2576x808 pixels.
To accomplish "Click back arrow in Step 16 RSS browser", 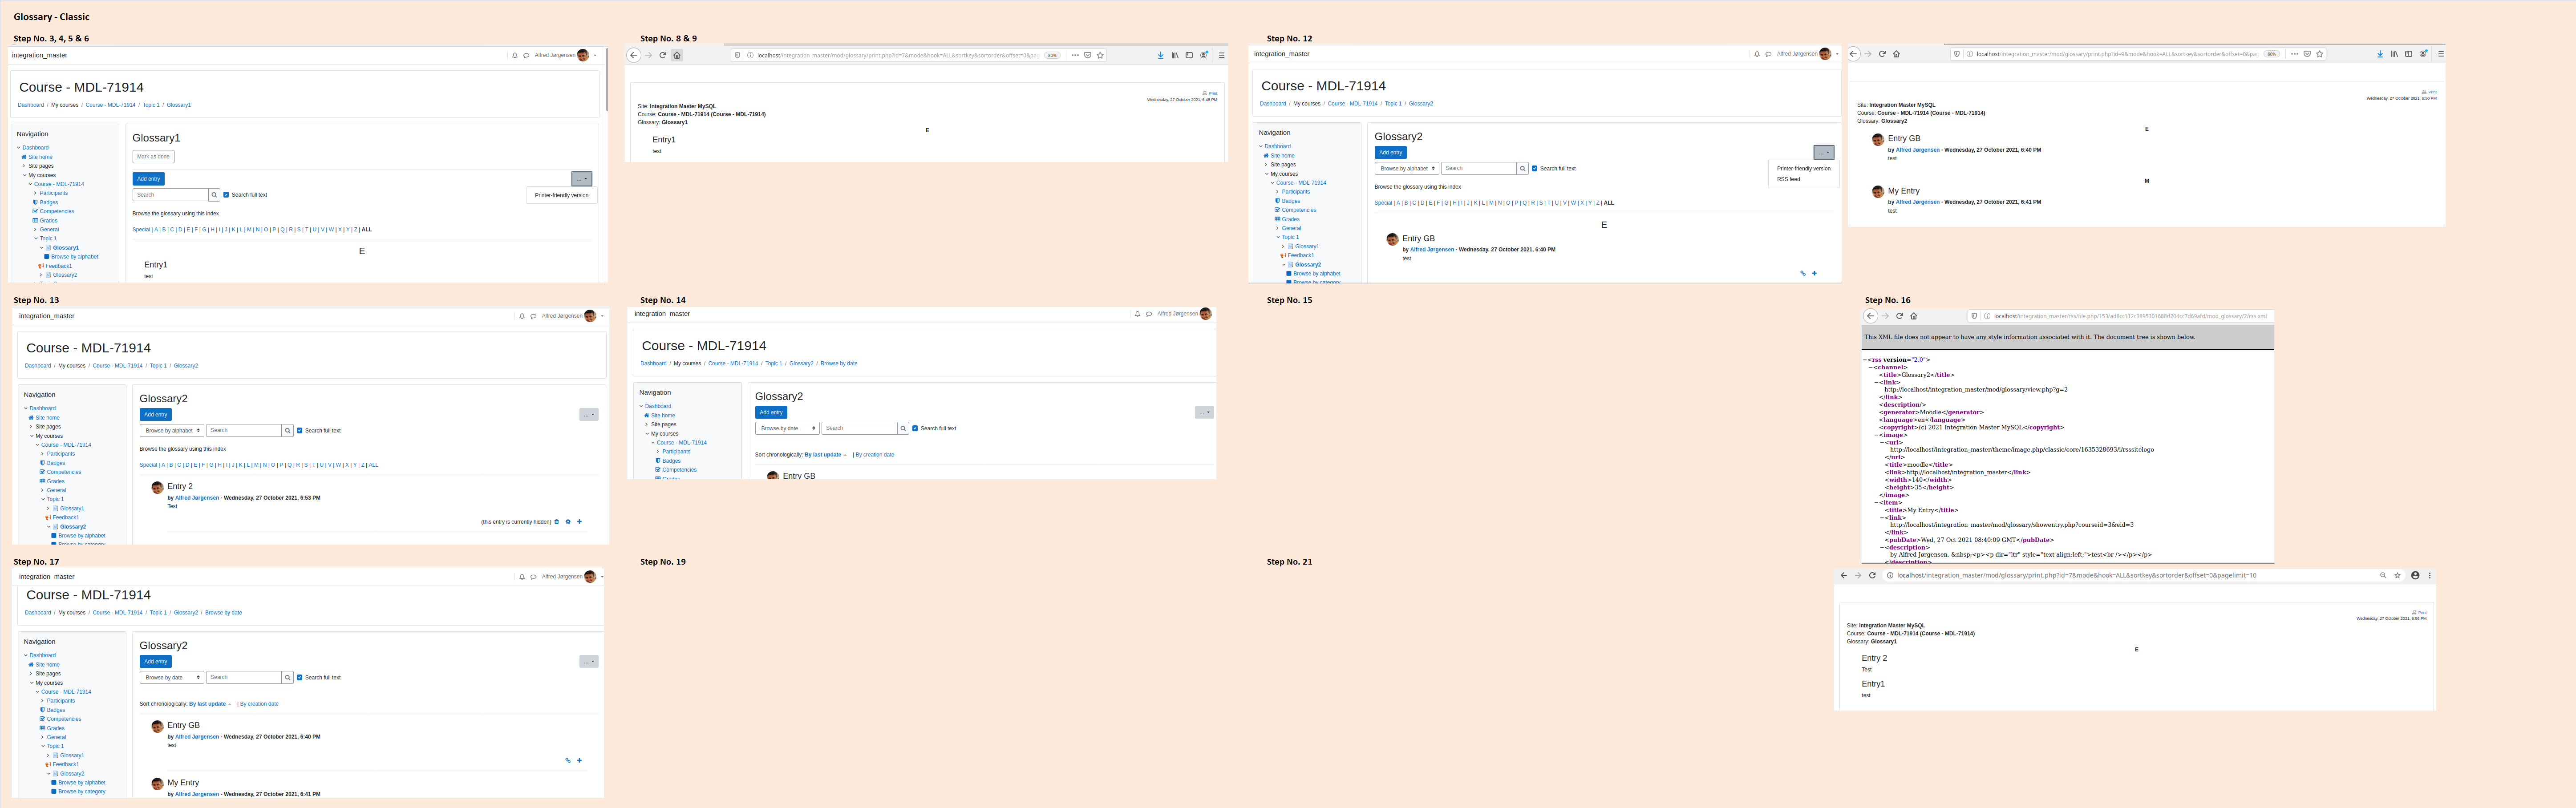I will coord(1871,316).
